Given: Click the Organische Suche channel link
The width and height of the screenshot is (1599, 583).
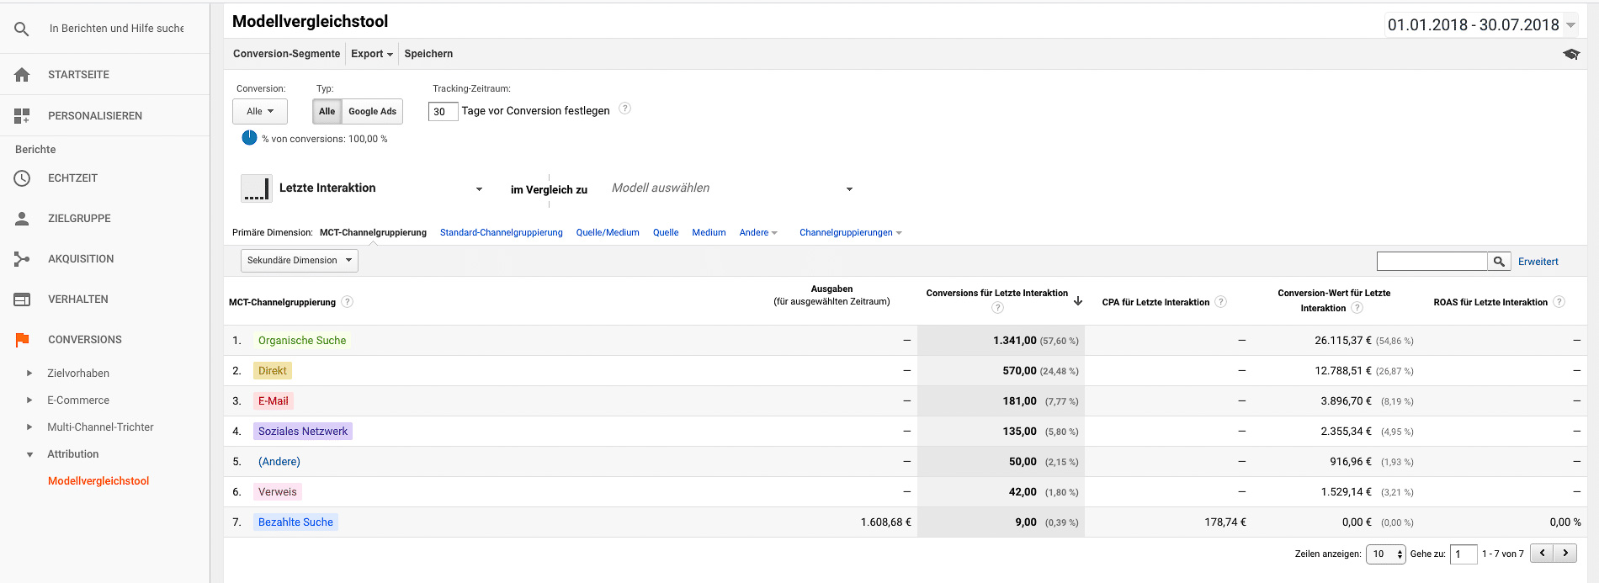Looking at the screenshot, I should coord(301,341).
